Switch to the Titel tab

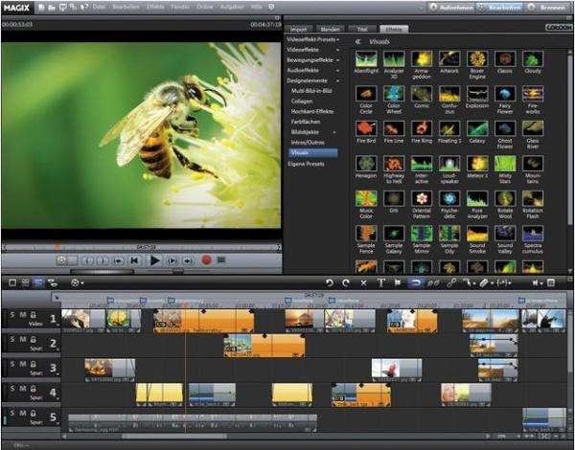(362, 29)
